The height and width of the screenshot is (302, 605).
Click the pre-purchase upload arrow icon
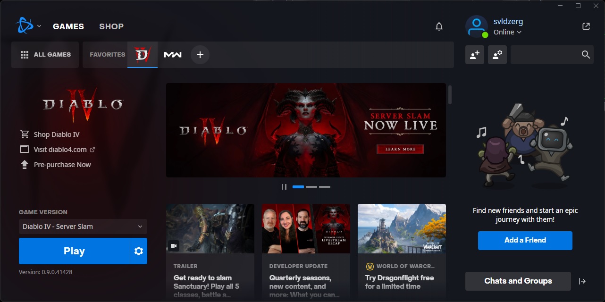[x=25, y=165]
